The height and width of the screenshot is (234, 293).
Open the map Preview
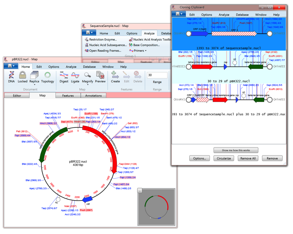tap(100, 77)
